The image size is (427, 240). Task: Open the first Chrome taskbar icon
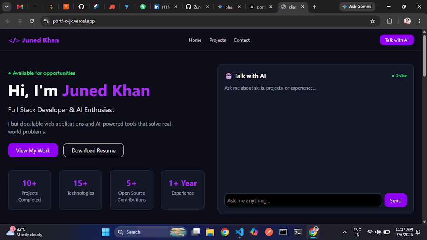(x=225, y=232)
